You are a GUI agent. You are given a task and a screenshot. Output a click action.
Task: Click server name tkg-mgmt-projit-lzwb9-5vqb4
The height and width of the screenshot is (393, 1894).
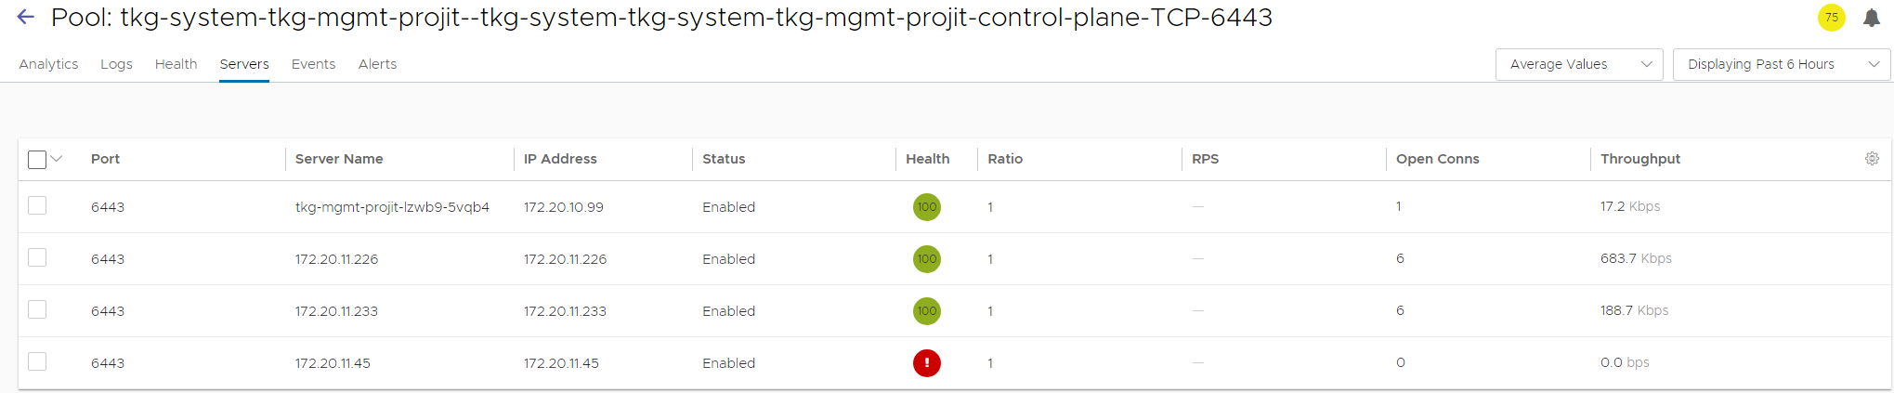[392, 207]
